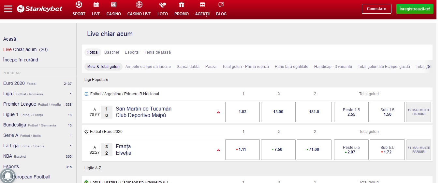Image resolution: width=441 pixels, height=183 pixels.
Task: Bet 1.03 on San Martín de Tucumán
Action: click(243, 112)
